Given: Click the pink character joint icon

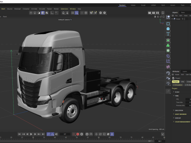Looking at the screenshot, I should coord(168,67).
